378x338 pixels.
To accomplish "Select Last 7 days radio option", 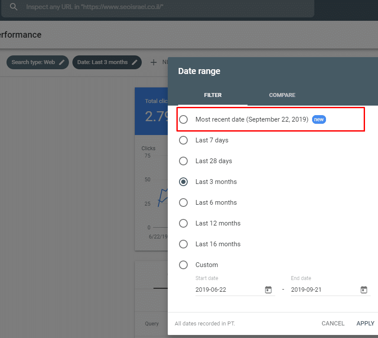I will click(183, 140).
